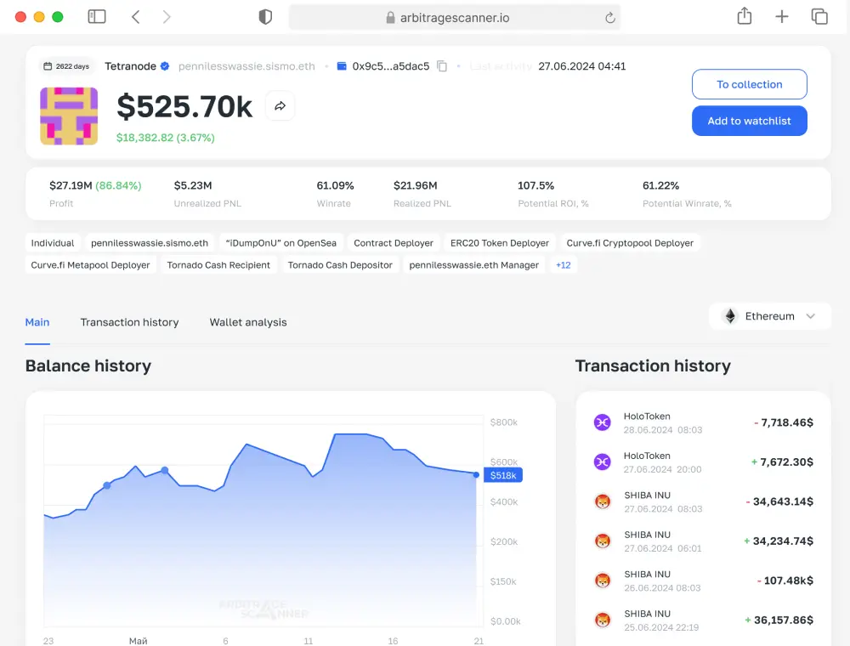Open Safari sidebar panel icon
Screen dimensions: 850x646
tap(97, 17)
